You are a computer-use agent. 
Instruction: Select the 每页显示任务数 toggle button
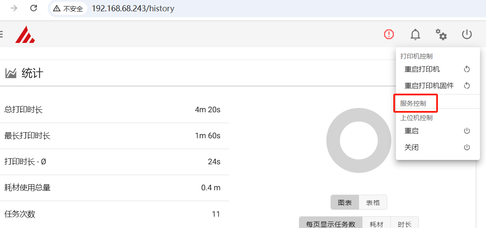pos(330,224)
